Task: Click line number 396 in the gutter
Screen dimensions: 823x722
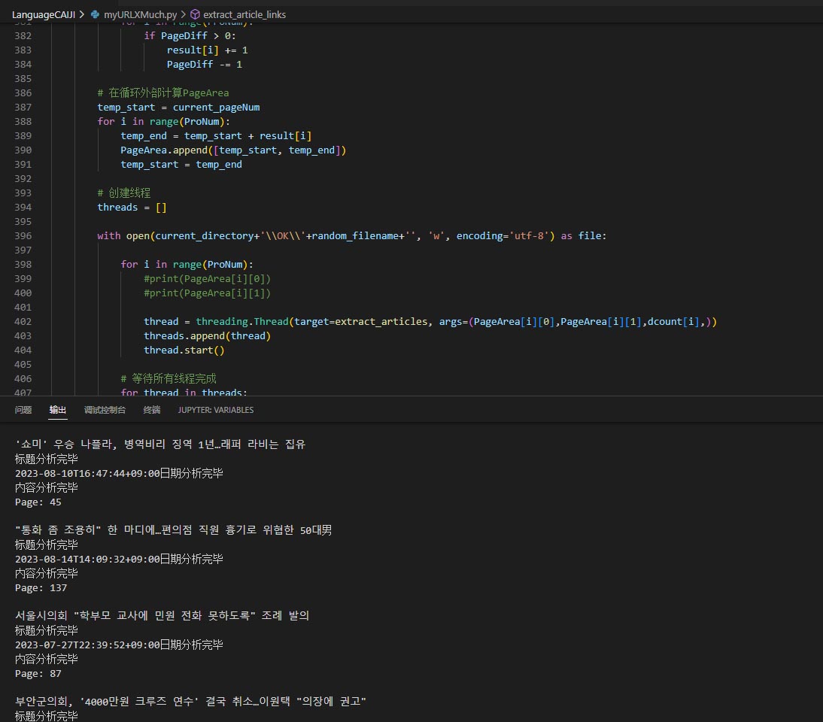Action: tap(23, 235)
